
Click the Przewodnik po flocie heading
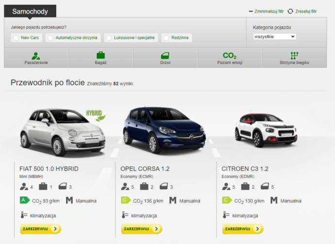point(48,82)
